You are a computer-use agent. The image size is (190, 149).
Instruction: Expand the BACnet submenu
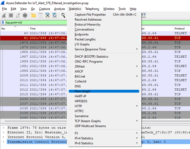click(x=104, y=76)
